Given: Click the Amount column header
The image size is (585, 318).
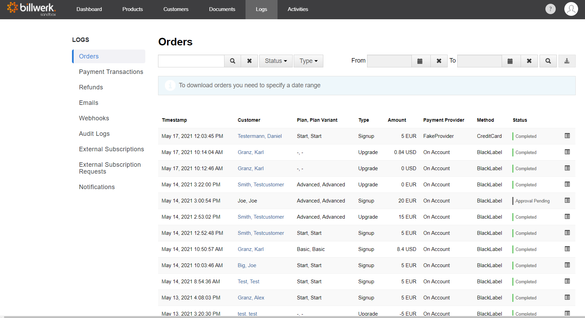Looking at the screenshot, I should coord(397,120).
